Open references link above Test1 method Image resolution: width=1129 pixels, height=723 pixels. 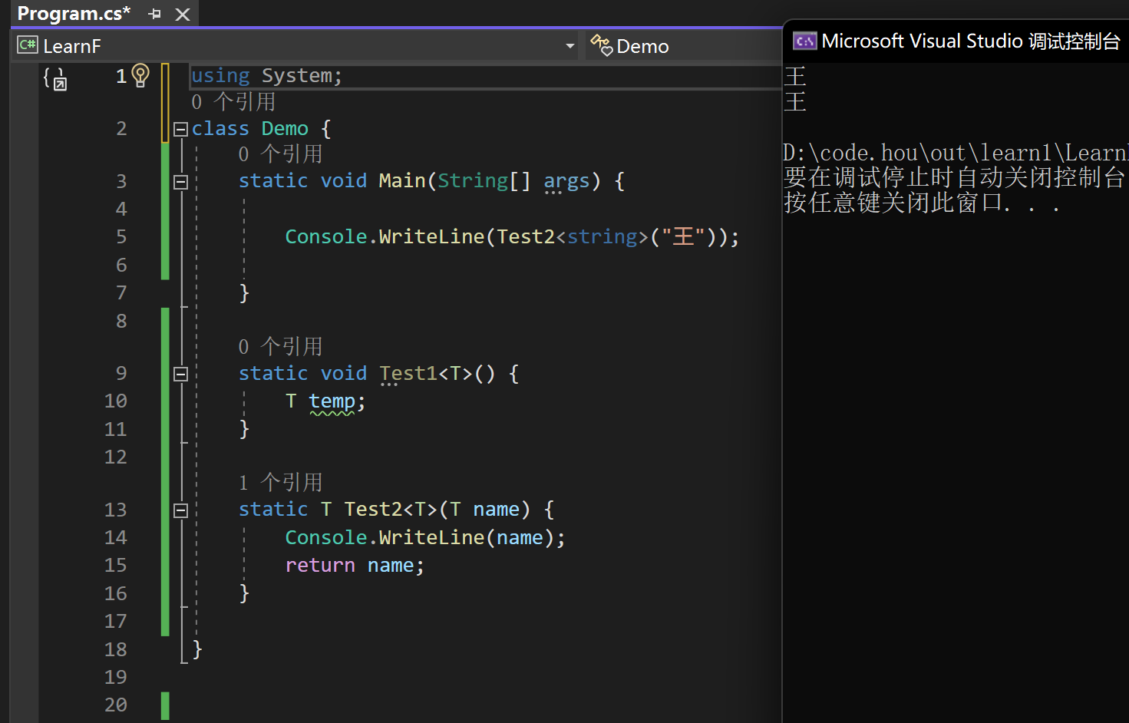(x=280, y=346)
